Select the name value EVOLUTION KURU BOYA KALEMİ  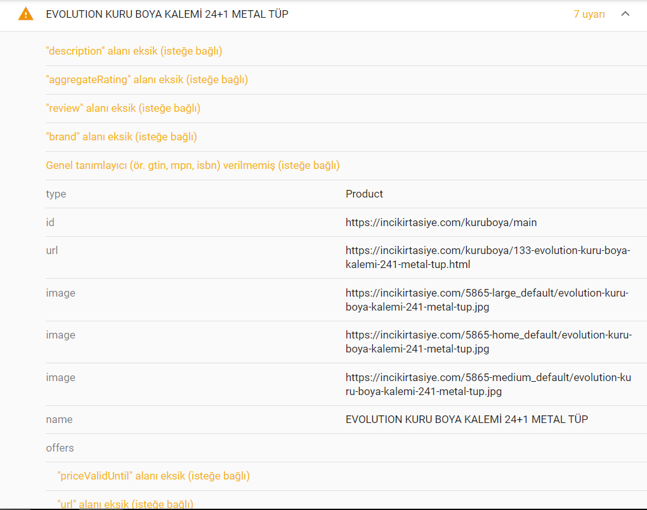click(x=467, y=419)
